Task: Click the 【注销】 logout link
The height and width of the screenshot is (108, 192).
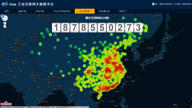Action: [x=178, y=4]
